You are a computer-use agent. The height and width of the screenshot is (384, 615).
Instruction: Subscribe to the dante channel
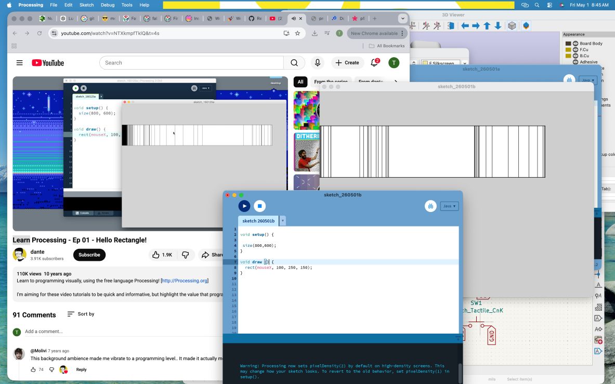point(89,255)
